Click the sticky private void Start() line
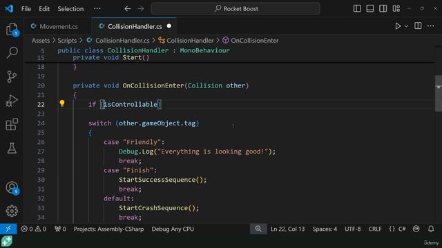The image size is (442, 248). [x=110, y=58]
